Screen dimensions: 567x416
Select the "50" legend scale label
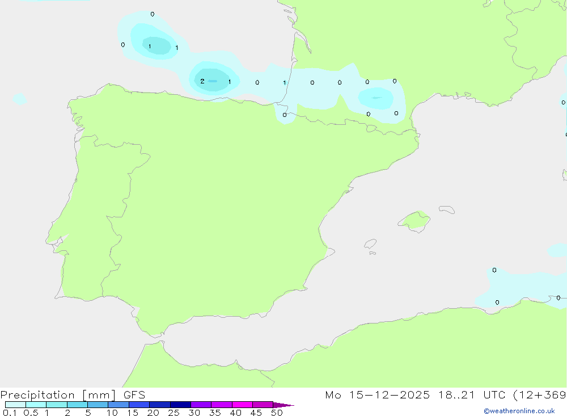coord(277,413)
